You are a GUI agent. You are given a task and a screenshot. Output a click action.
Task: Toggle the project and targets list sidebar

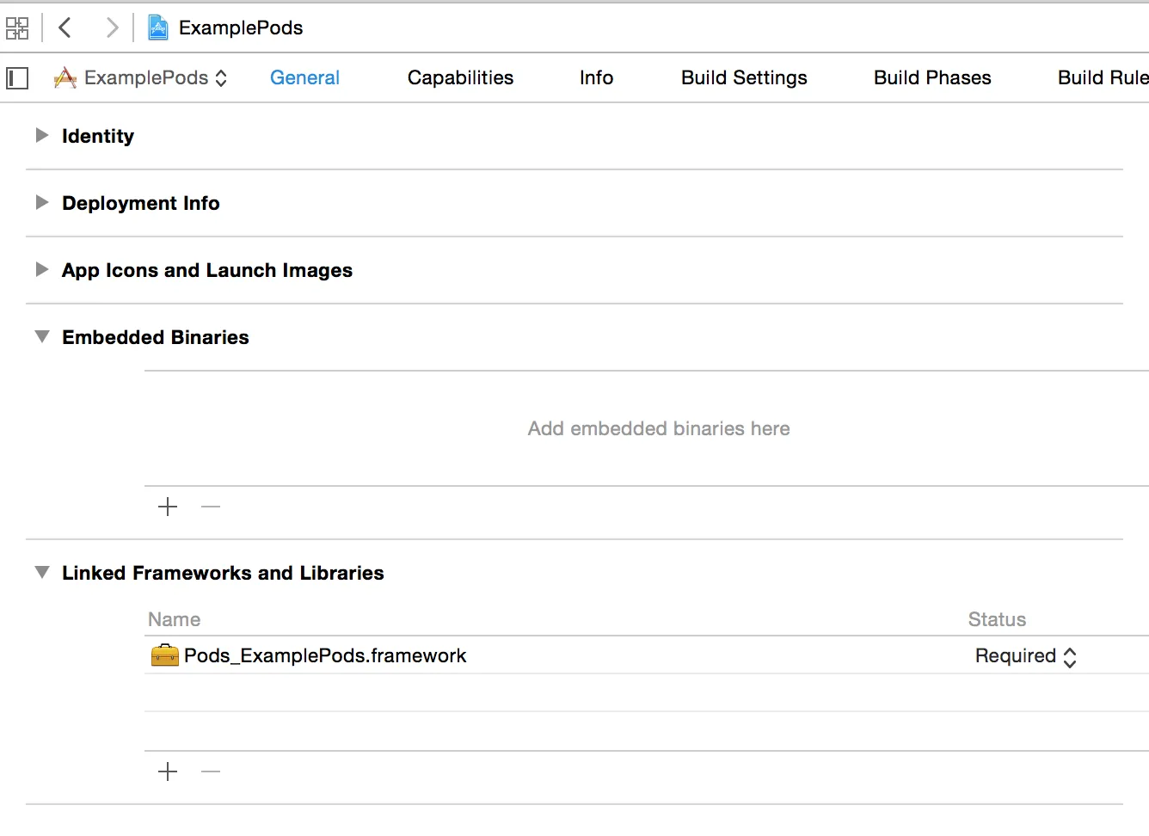tap(17, 78)
